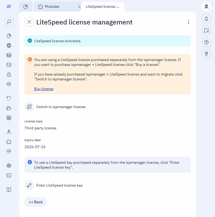Open the Mail envelope icon in sidebar
This screenshot has width=215, height=217.
9,65
